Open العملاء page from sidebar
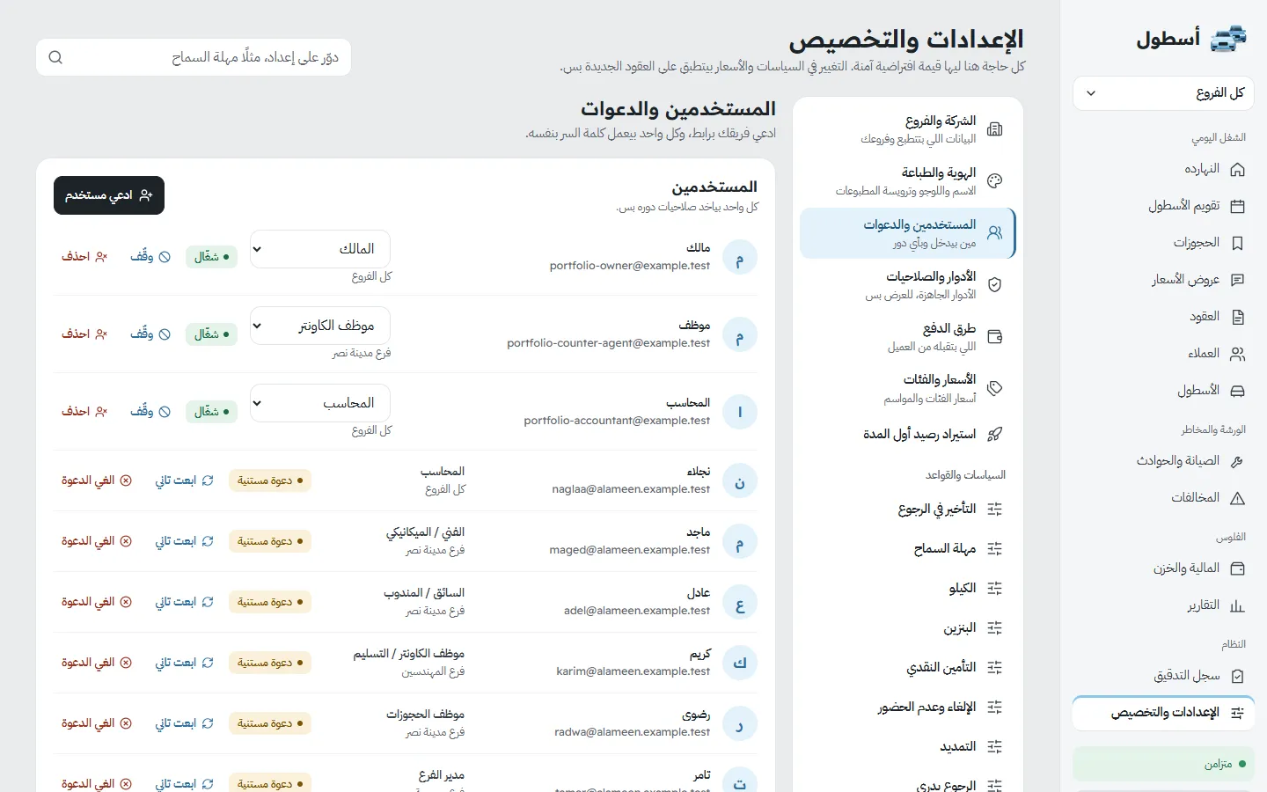This screenshot has height=792, width=1267. pos(1163,354)
